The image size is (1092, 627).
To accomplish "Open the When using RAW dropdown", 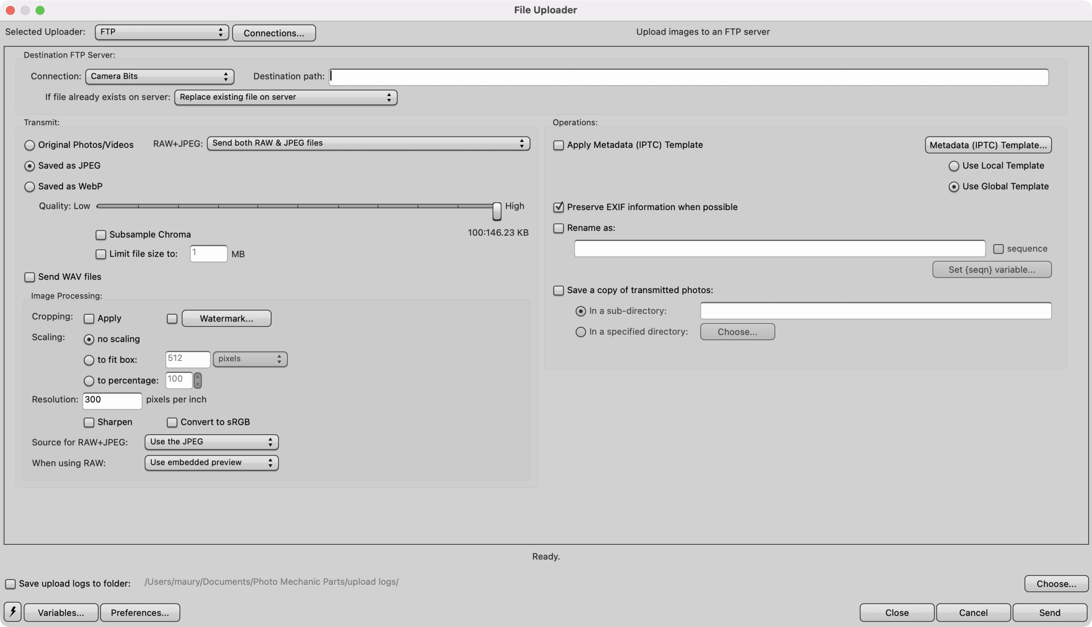I will click(x=211, y=462).
